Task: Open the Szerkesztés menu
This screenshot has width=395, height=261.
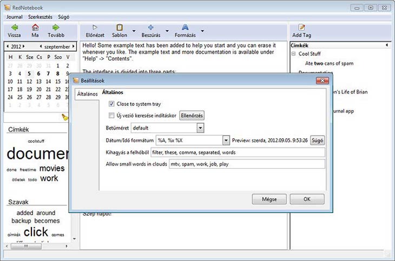Action: 42,17
